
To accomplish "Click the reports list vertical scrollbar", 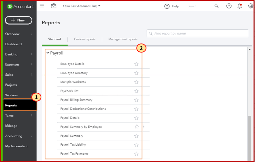I will (249, 138).
